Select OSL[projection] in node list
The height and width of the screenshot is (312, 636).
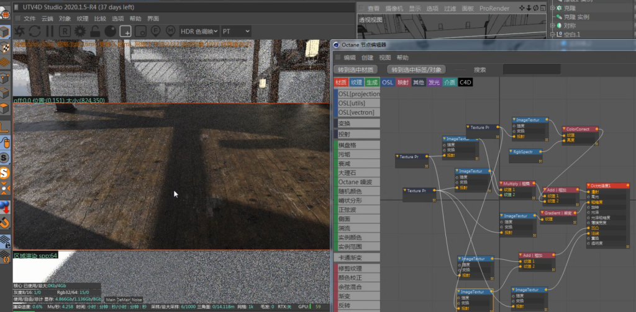point(357,94)
